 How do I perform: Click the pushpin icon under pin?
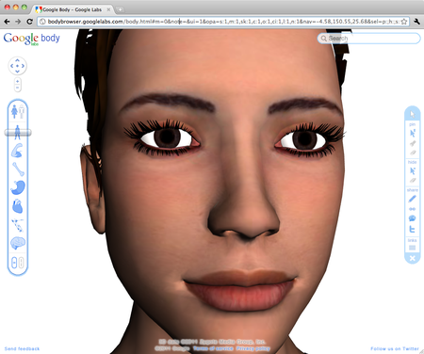(413, 143)
